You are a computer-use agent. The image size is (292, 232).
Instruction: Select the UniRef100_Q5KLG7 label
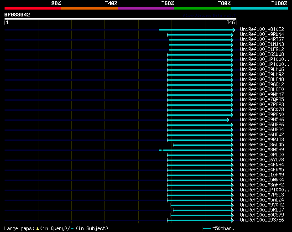point(262,210)
